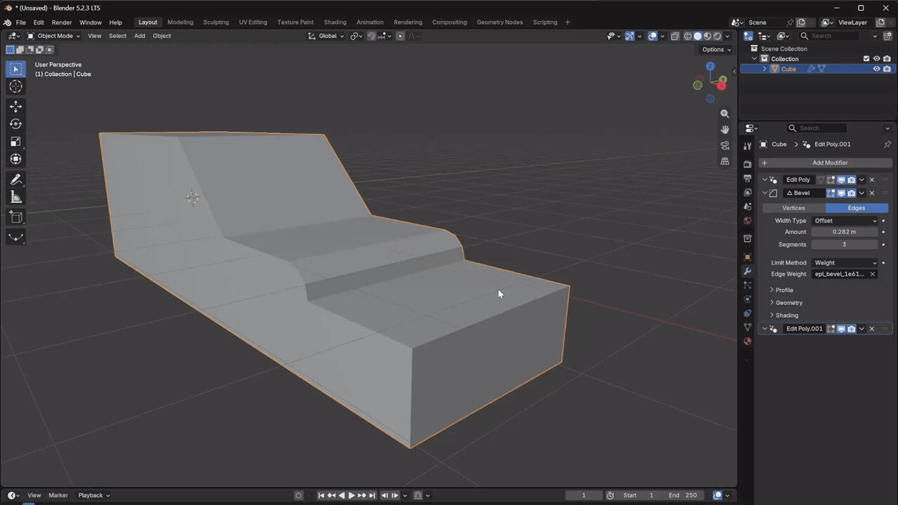898x505 pixels.
Task: Hide the Cube object in the outliner
Action: (x=876, y=69)
